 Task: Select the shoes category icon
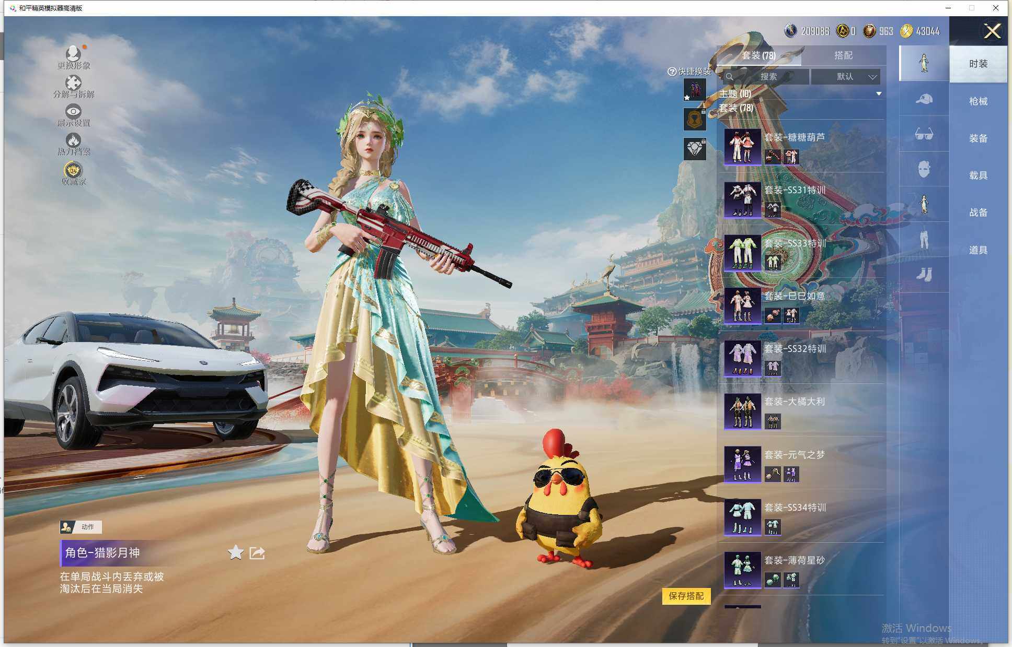(924, 274)
